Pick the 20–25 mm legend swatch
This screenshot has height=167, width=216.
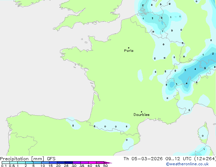point(61,163)
